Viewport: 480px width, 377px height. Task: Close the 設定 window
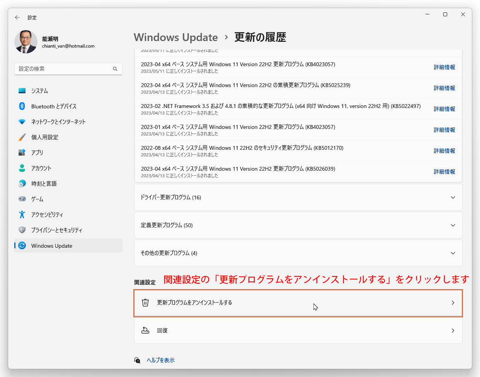click(463, 14)
